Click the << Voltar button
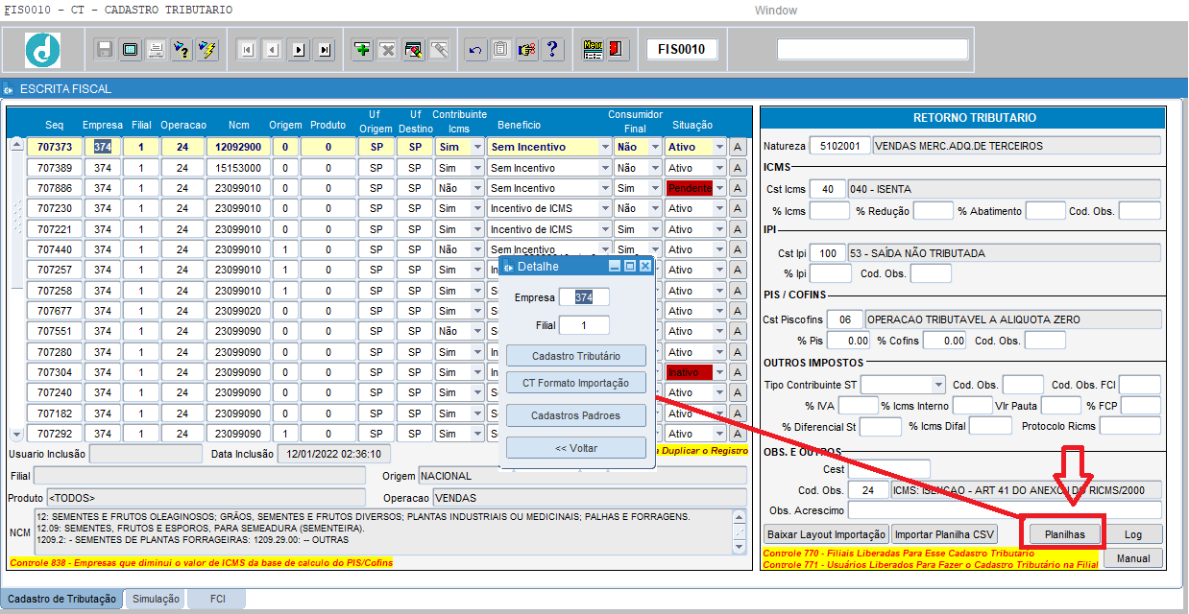1189x614 pixels. click(x=576, y=448)
